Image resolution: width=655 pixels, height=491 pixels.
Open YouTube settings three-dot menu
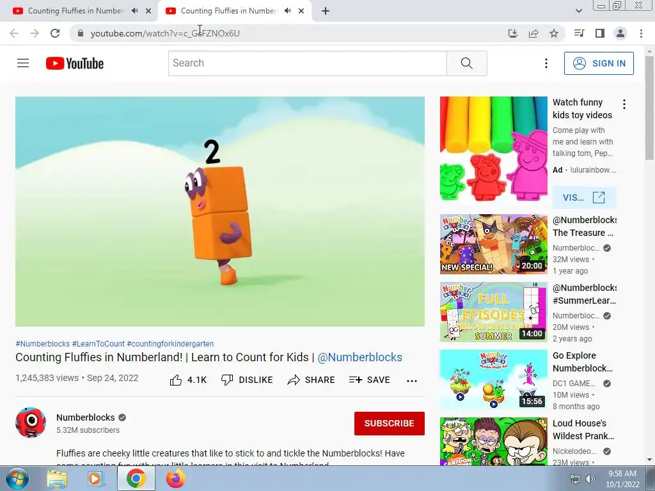546,63
